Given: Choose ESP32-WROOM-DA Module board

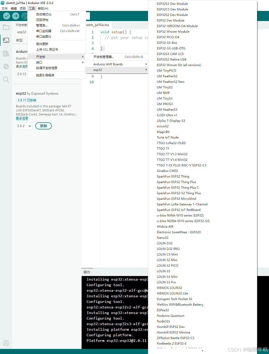Looking at the screenshot, I should pos(203,26).
